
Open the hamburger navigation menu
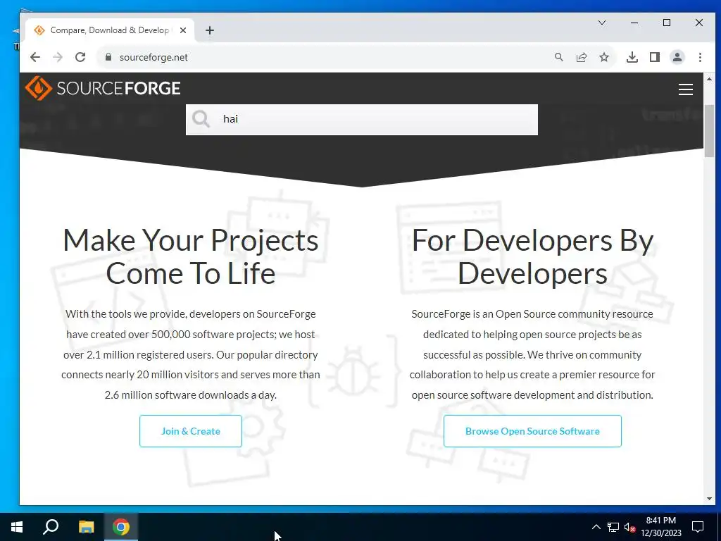coord(686,89)
